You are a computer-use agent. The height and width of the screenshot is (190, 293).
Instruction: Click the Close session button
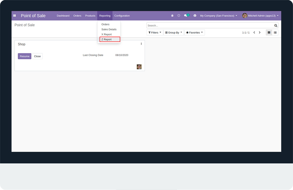tap(37, 56)
